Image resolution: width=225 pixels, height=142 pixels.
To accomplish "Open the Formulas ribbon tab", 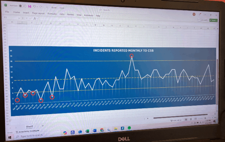I will (52, 14).
